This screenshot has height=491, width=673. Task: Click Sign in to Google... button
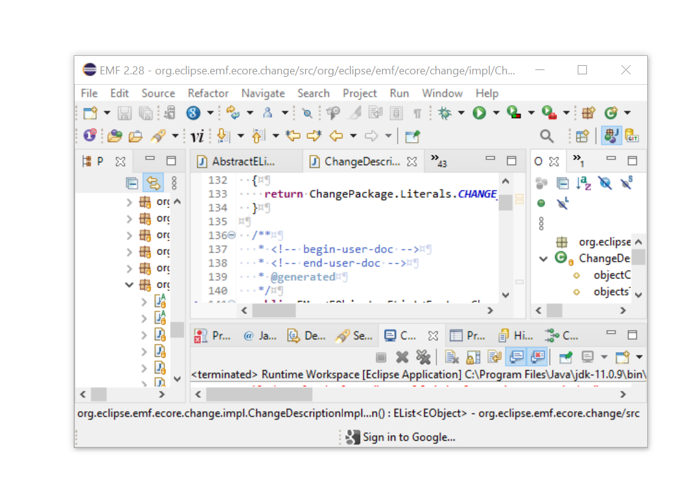(x=401, y=437)
